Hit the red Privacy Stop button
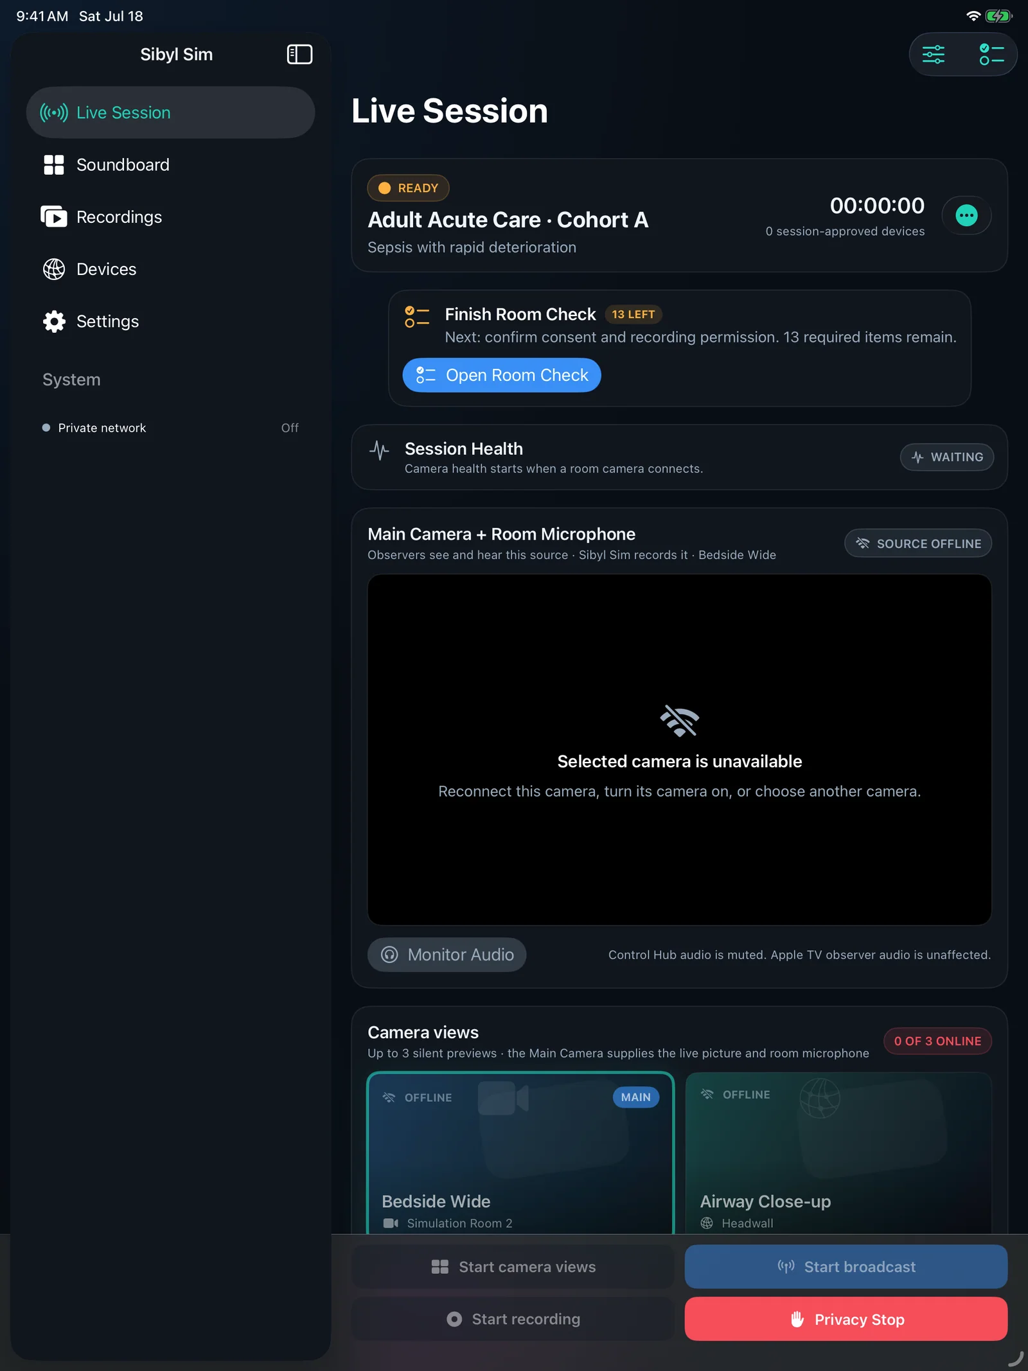The width and height of the screenshot is (1028, 1371). click(846, 1319)
